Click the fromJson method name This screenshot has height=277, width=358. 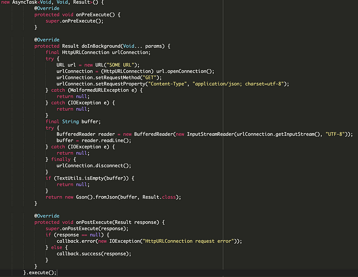click(106, 197)
